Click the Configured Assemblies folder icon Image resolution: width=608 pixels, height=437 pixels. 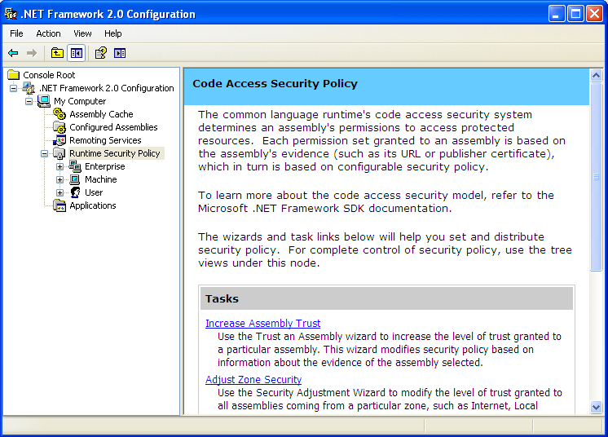coord(59,127)
